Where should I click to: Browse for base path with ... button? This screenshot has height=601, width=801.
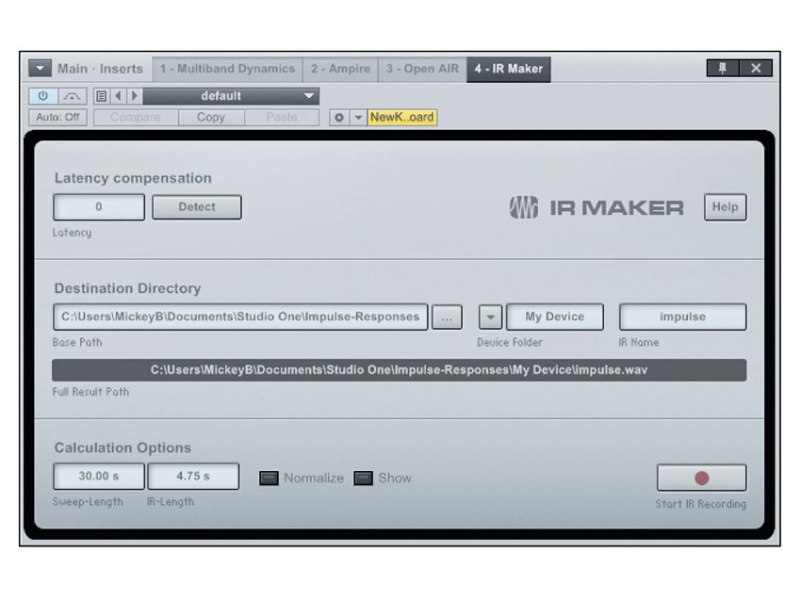447,317
